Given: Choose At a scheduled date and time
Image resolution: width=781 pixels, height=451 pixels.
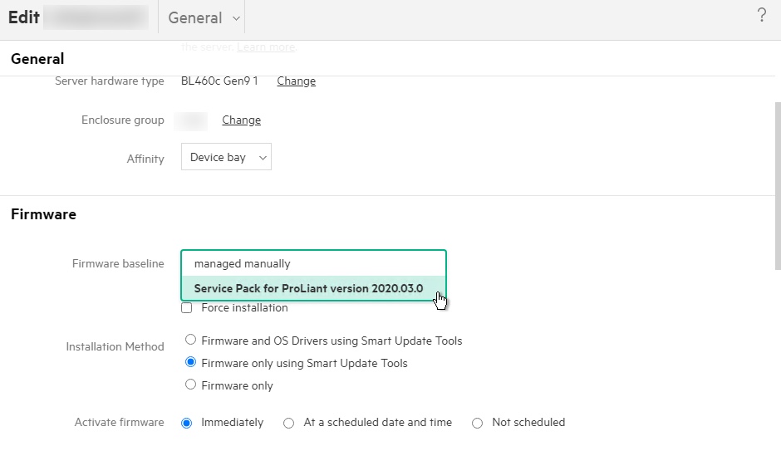Looking at the screenshot, I should (289, 423).
